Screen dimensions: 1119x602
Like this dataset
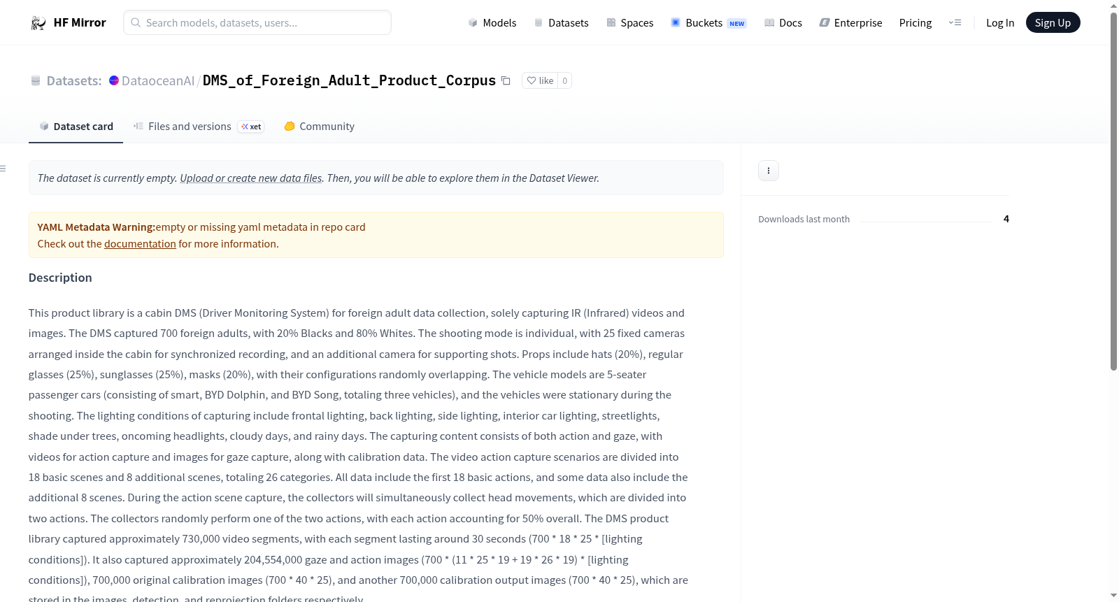540,80
